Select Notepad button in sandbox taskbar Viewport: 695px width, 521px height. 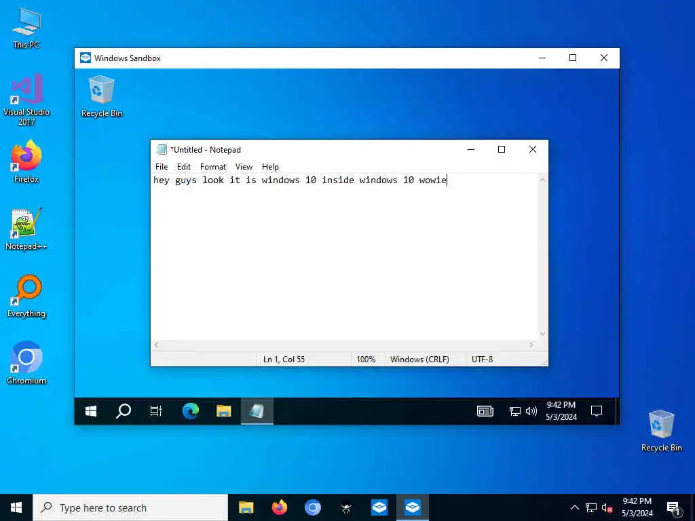click(x=257, y=411)
